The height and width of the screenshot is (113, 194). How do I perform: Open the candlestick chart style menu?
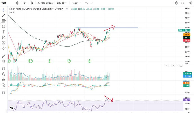click(x=32, y=3)
